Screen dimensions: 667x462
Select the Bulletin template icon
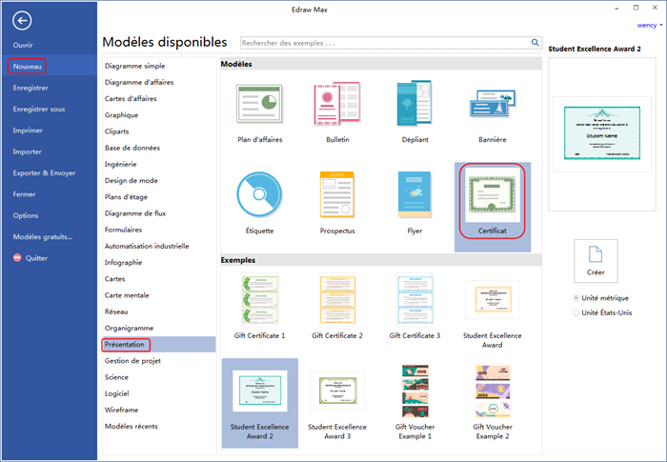click(337, 104)
